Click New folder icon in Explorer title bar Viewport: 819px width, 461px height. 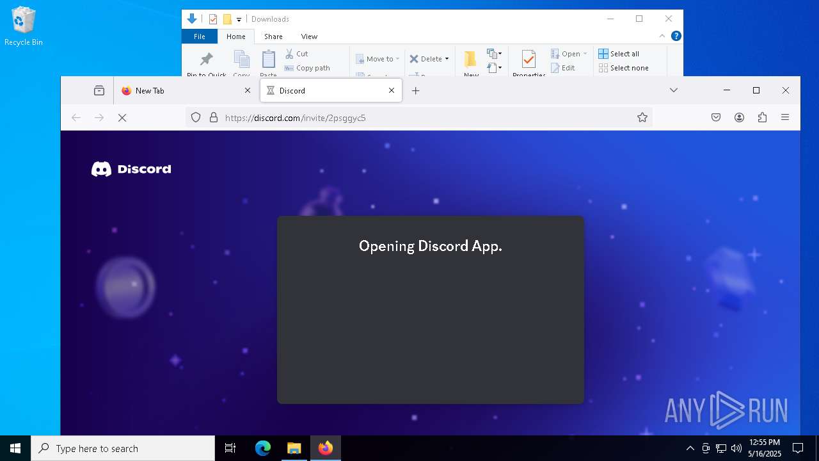227,19
